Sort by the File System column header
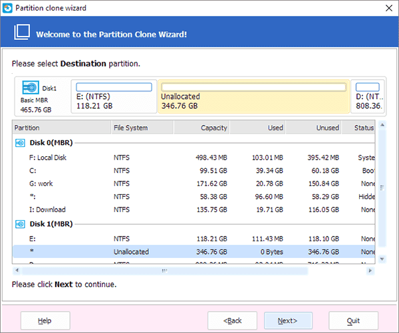This screenshot has height=333, width=399. (142, 128)
